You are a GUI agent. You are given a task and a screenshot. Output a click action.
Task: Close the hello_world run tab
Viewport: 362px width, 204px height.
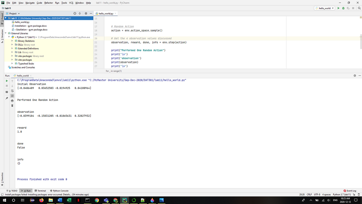pyautogui.click(x=31, y=76)
